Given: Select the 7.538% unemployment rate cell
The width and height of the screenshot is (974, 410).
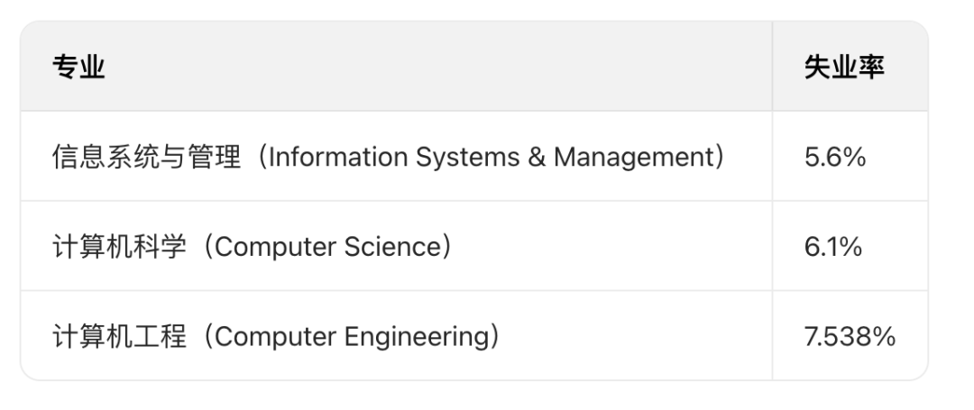Looking at the screenshot, I should point(850,336).
